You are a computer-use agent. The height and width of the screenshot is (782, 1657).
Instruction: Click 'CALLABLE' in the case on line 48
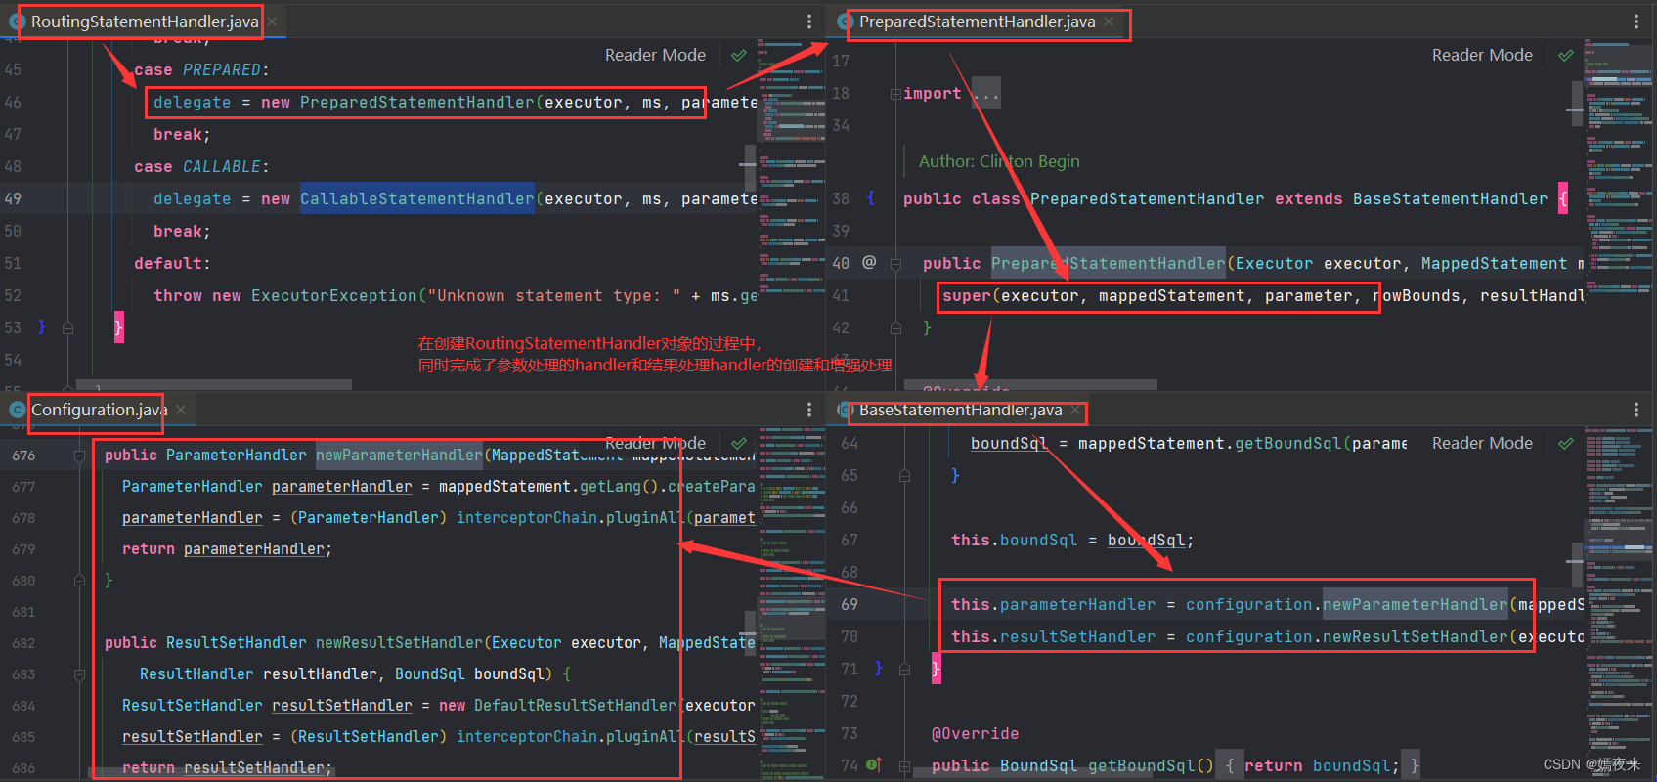pyautogui.click(x=222, y=167)
